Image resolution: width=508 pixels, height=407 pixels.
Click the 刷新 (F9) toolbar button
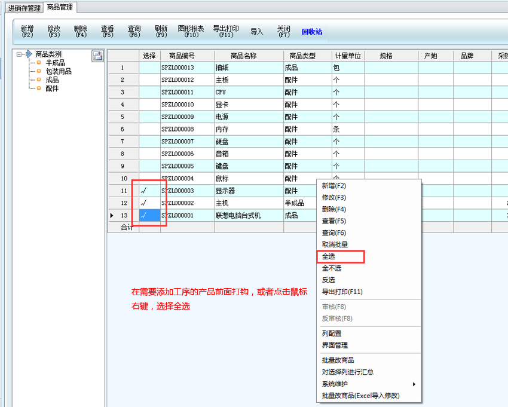pyautogui.click(x=161, y=31)
